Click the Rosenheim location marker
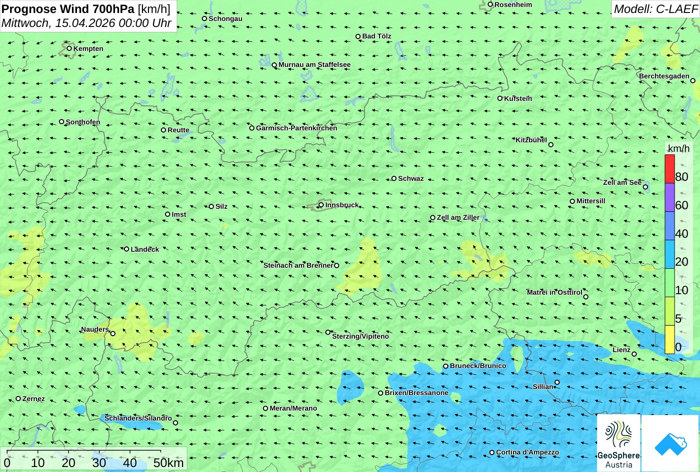700x472 pixels. [x=490, y=4]
